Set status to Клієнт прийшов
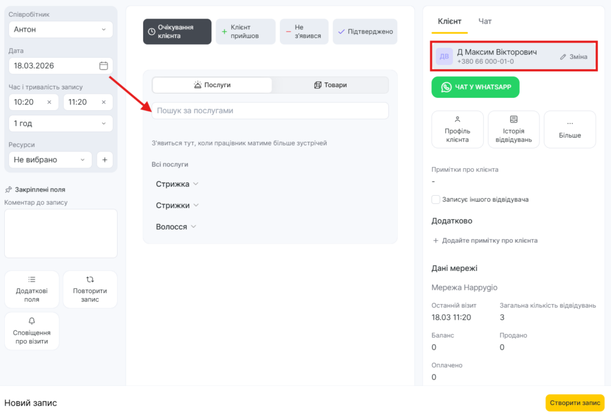Image resolution: width=611 pixels, height=417 pixels. click(245, 32)
